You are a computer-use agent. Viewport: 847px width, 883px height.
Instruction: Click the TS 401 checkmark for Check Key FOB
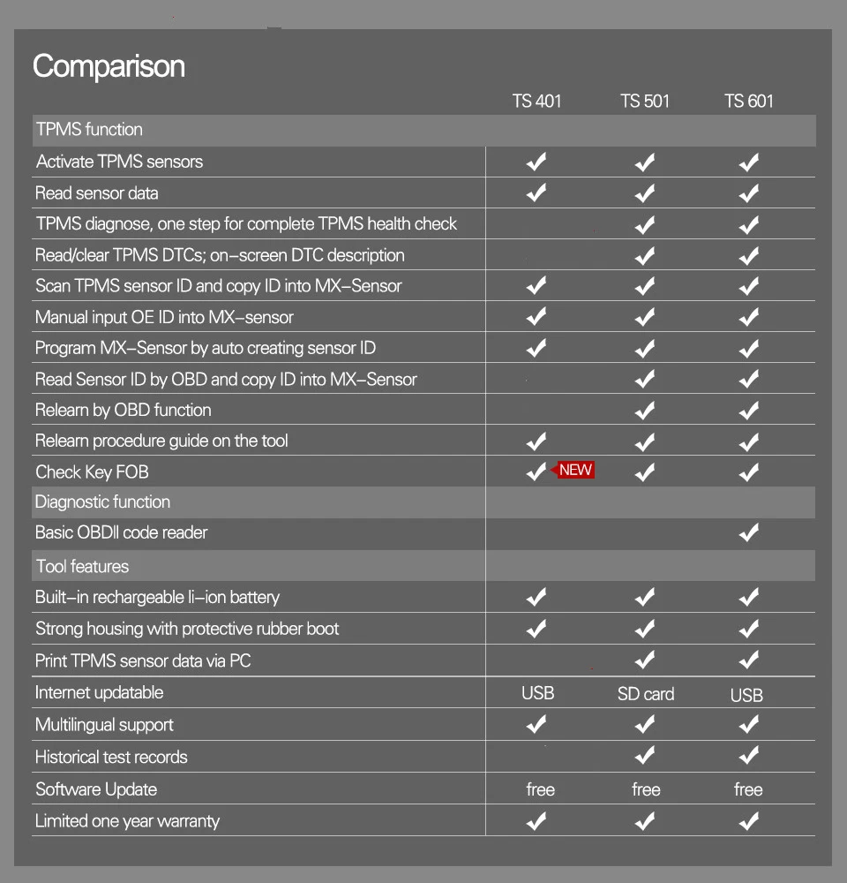pyautogui.click(x=536, y=472)
